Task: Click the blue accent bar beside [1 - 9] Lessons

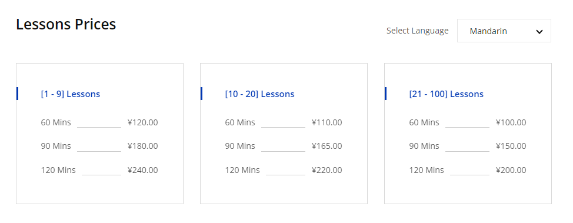Action: click(x=17, y=94)
